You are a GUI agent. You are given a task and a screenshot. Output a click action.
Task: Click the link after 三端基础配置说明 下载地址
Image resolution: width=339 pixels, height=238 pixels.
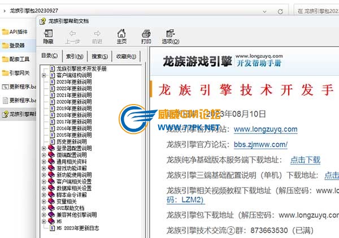332,175
